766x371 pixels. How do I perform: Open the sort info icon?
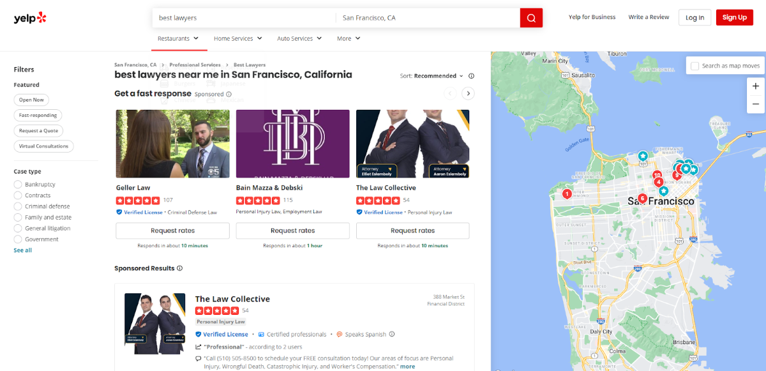tap(472, 76)
